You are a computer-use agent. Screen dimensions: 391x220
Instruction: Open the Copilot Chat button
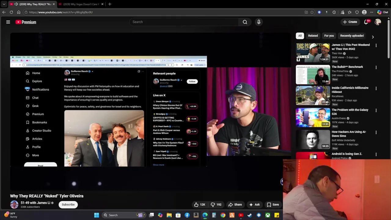[382, 12]
